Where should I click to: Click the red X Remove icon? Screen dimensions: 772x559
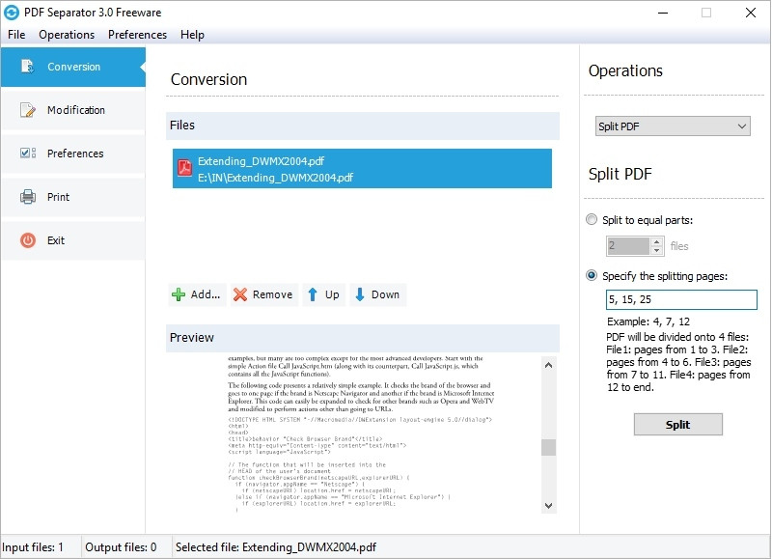tap(239, 294)
